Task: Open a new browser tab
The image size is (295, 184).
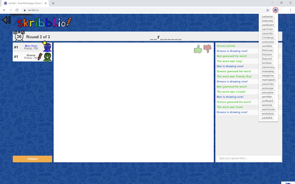Action: coord(53,3)
